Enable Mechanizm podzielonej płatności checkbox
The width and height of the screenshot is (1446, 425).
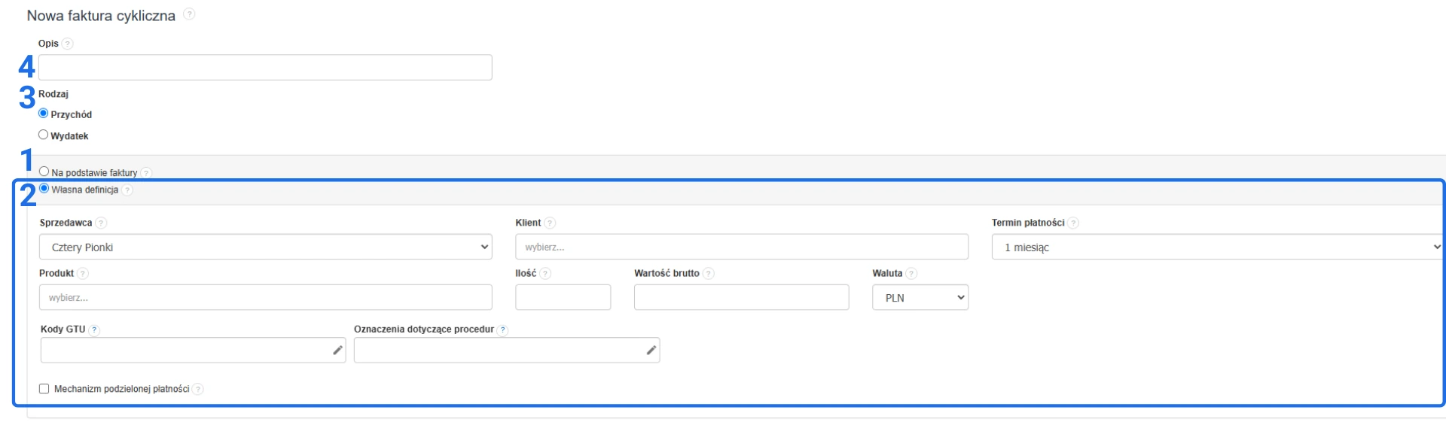click(44, 389)
